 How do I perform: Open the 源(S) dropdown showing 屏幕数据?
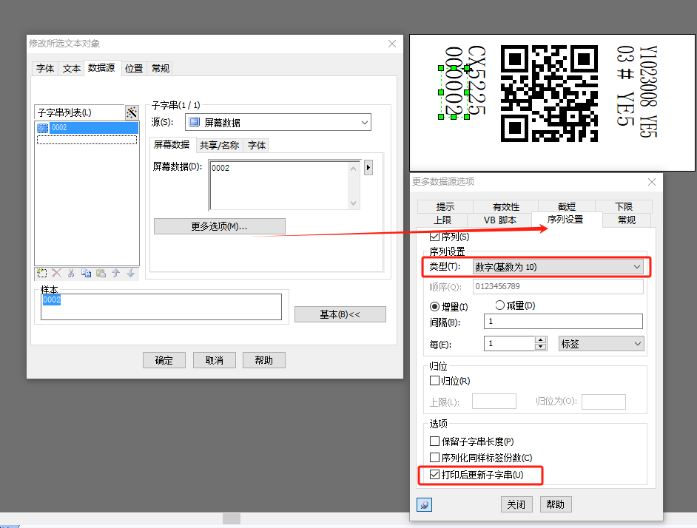point(277,122)
